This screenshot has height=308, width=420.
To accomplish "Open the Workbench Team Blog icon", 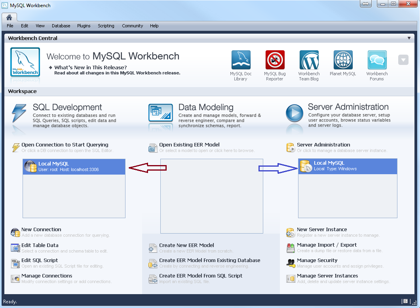I will click(309, 60).
